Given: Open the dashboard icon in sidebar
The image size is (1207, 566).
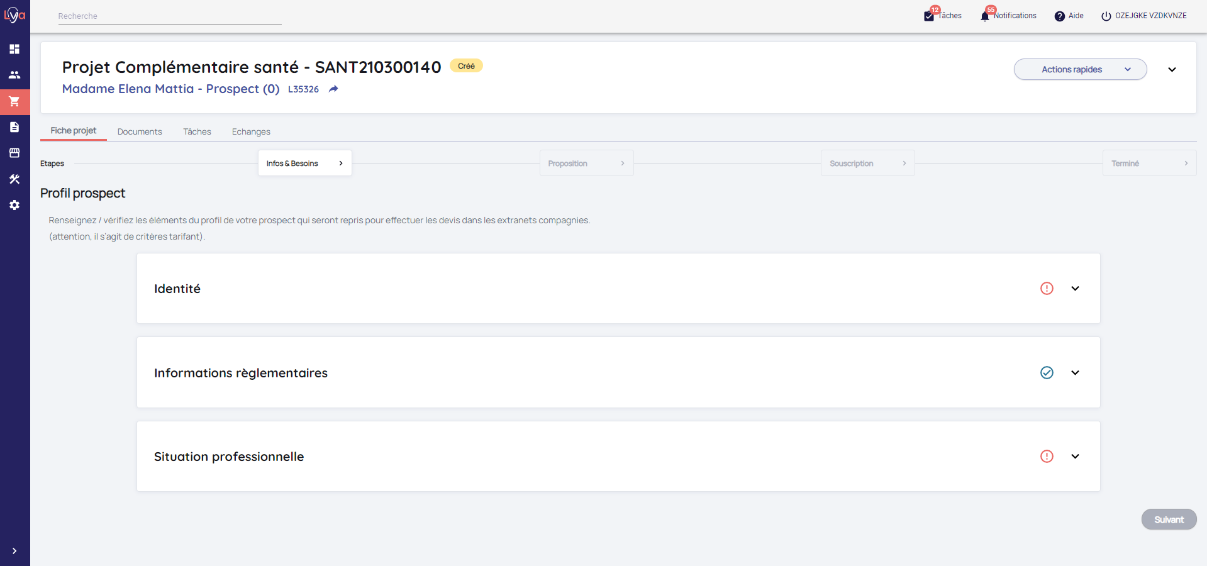Looking at the screenshot, I should pos(14,49).
